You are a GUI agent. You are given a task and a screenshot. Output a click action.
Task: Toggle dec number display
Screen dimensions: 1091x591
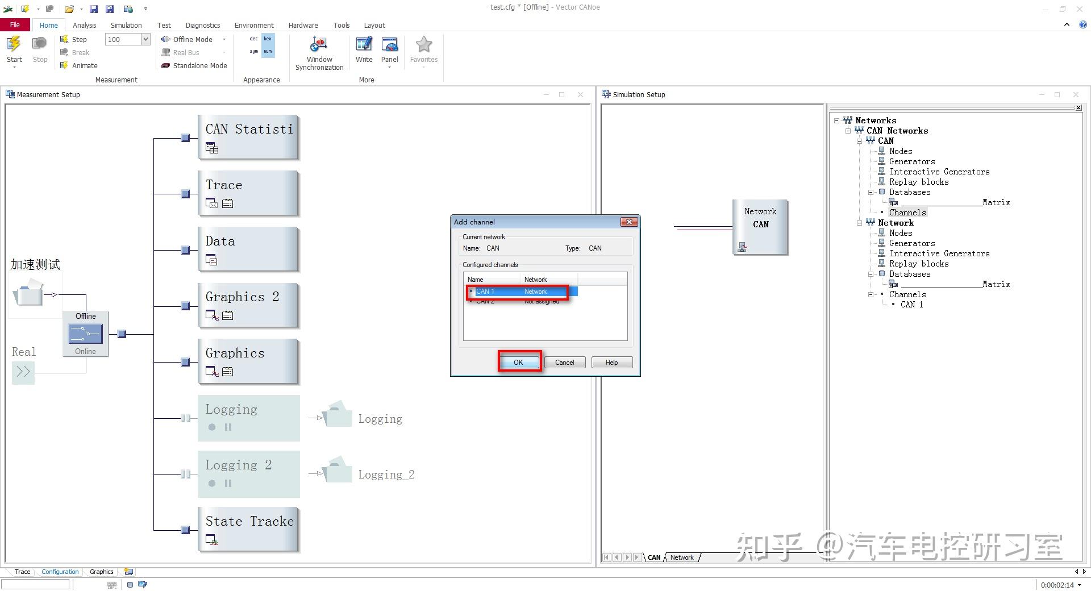coord(254,39)
